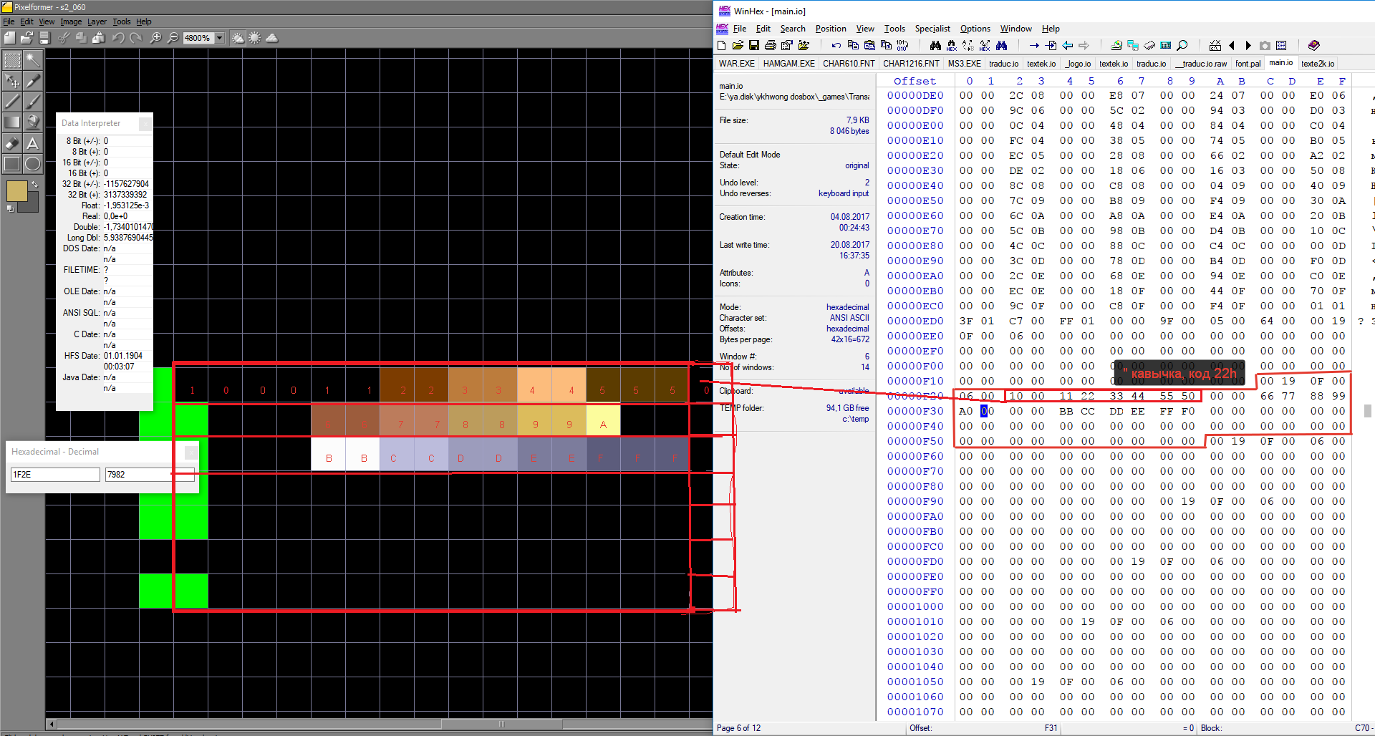Click the camera icon in WinHex toolbar
Screen dimensions: 1375x736
point(1265,45)
